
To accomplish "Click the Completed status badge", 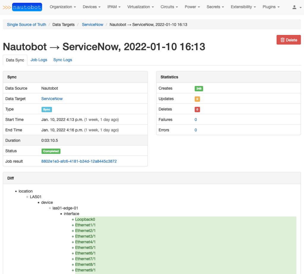I will click(51, 151).
